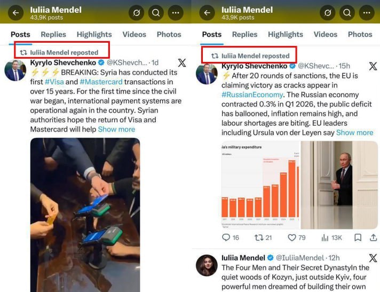Like the post with 79 likes
380x292 pixels.
coord(297,238)
